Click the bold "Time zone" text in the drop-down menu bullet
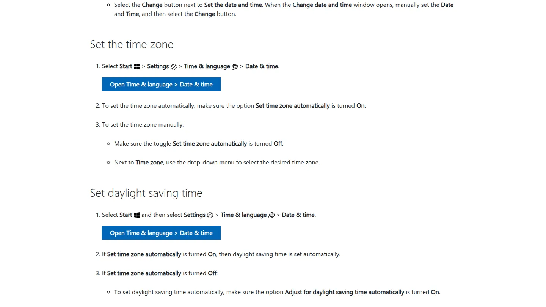 point(149,163)
